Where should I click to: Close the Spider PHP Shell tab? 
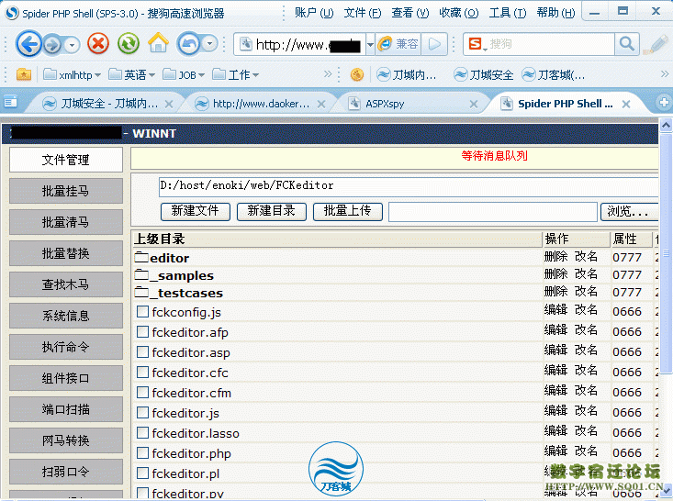[x=626, y=104]
